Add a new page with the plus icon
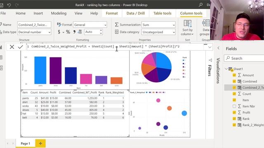Viewport: 264px width, 148px height. point(40,143)
